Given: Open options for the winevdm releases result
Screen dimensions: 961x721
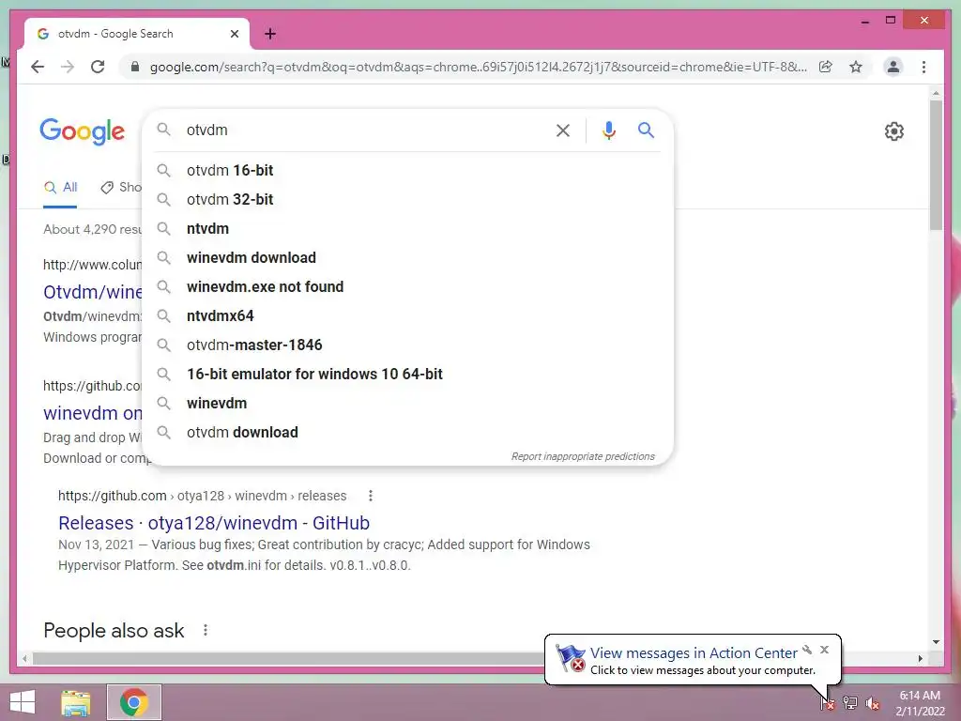Looking at the screenshot, I should pos(370,496).
